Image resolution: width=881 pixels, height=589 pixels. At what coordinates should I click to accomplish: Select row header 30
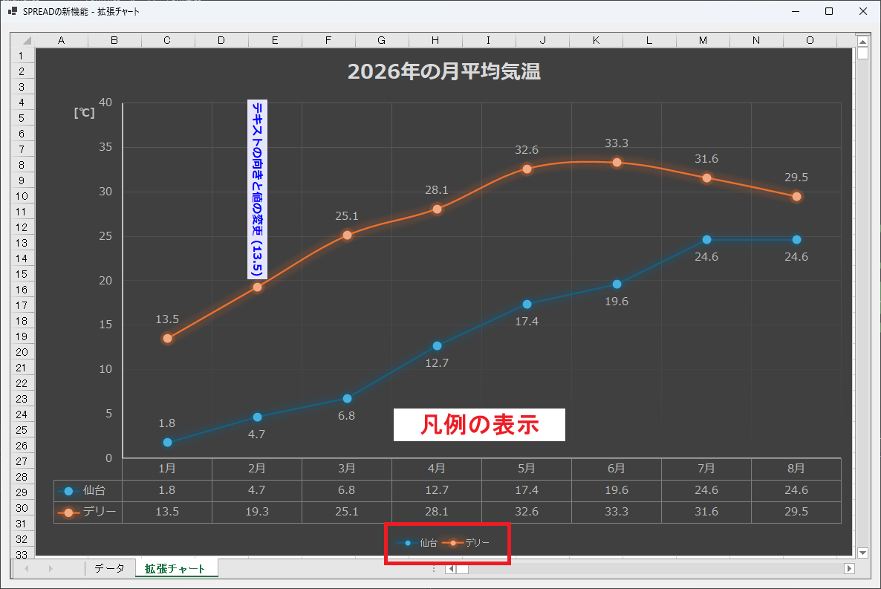click(x=22, y=508)
